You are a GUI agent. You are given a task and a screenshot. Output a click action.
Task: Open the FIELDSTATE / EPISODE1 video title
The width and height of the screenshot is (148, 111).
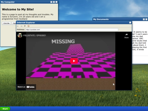tap(35, 35)
